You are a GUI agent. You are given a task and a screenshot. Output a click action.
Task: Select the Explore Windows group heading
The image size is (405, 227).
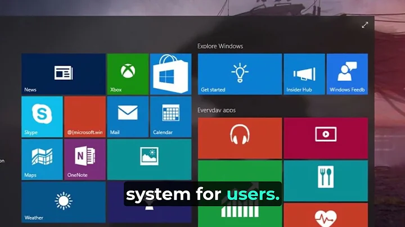point(220,46)
